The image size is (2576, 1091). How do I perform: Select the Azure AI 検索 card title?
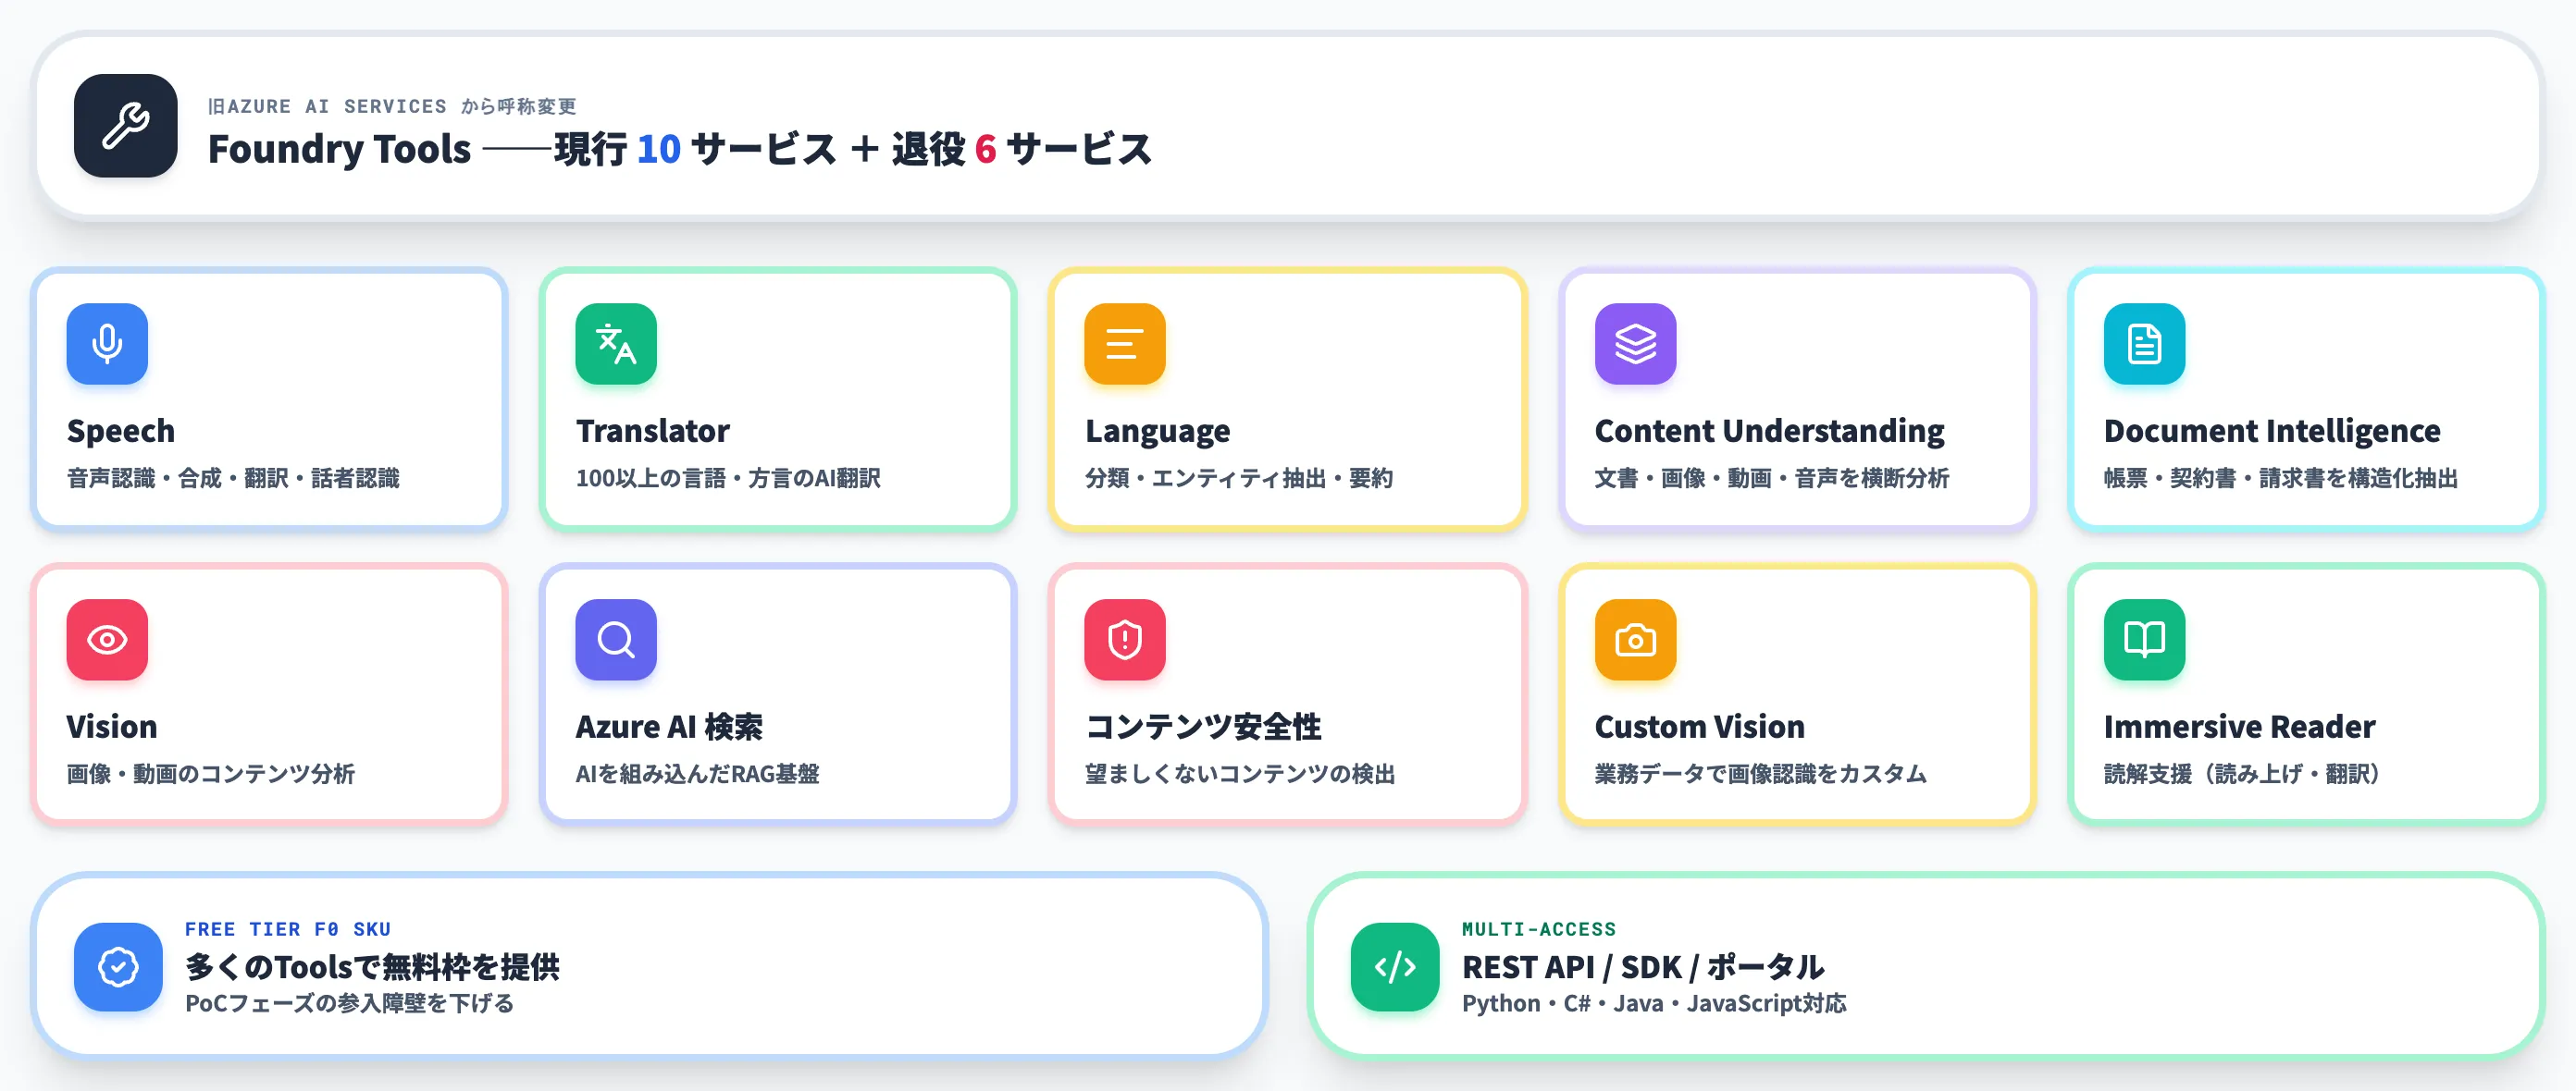point(669,727)
